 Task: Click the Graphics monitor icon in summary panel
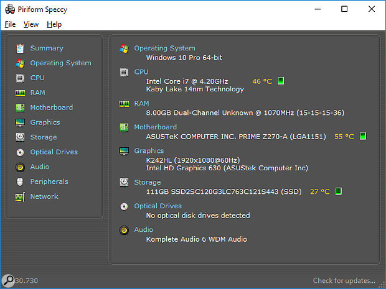click(124, 151)
